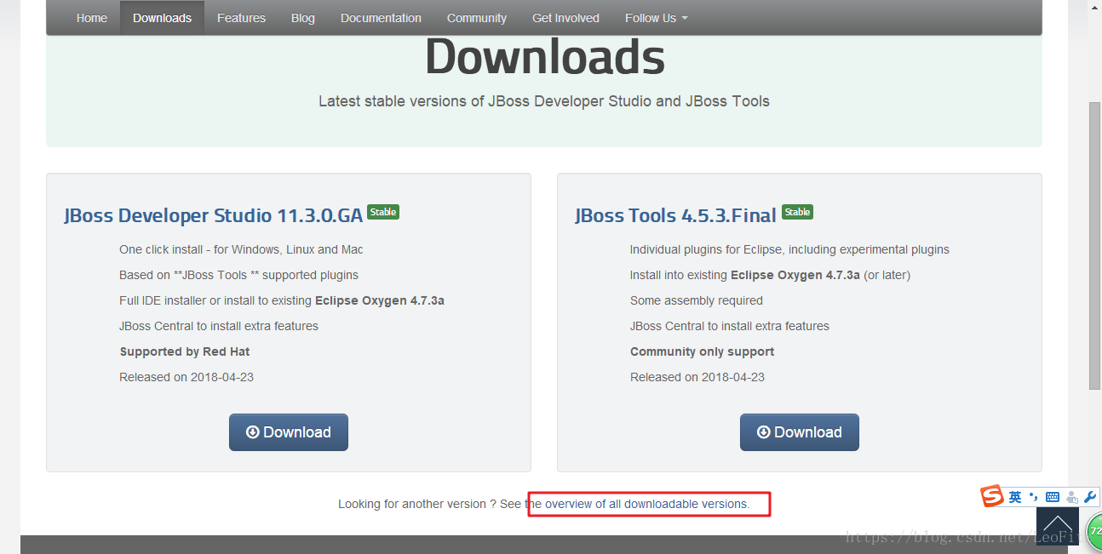Click 'Latest stable versions' subtitle
The height and width of the screenshot is (554, 1102).
pos(544,101)
